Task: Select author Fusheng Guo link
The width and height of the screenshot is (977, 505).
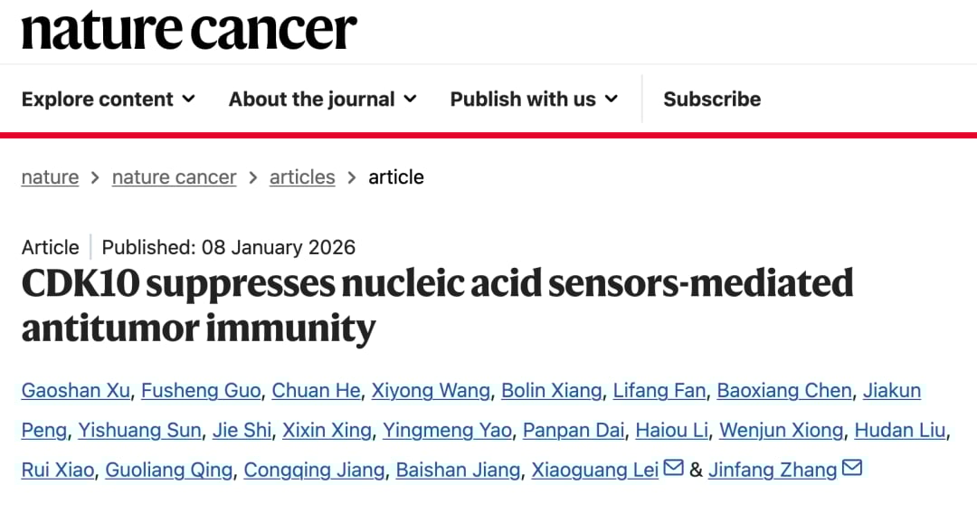Action: point(201,390)
